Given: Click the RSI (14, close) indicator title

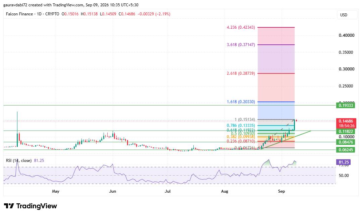Looking at the screenshot, I should (x=19, y=160).
